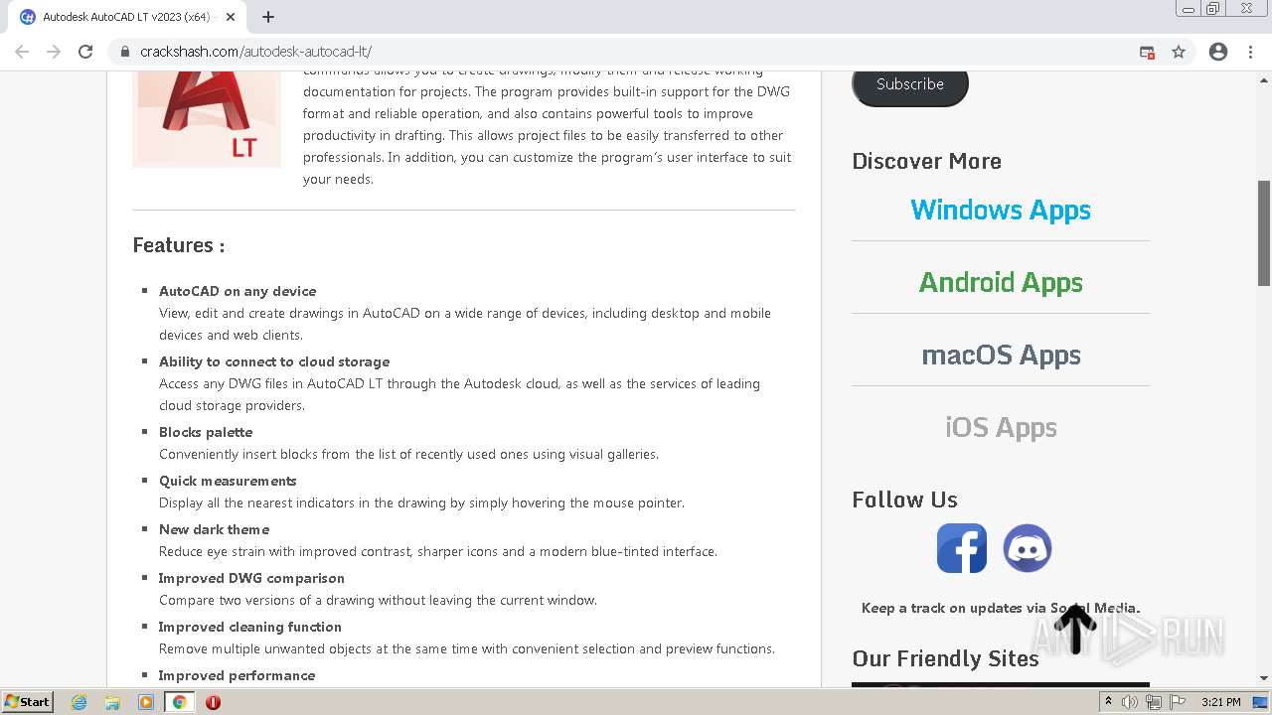Click the Subscribe button
The height and width of the screenshot is (715, 1272).
coord(910,84)
